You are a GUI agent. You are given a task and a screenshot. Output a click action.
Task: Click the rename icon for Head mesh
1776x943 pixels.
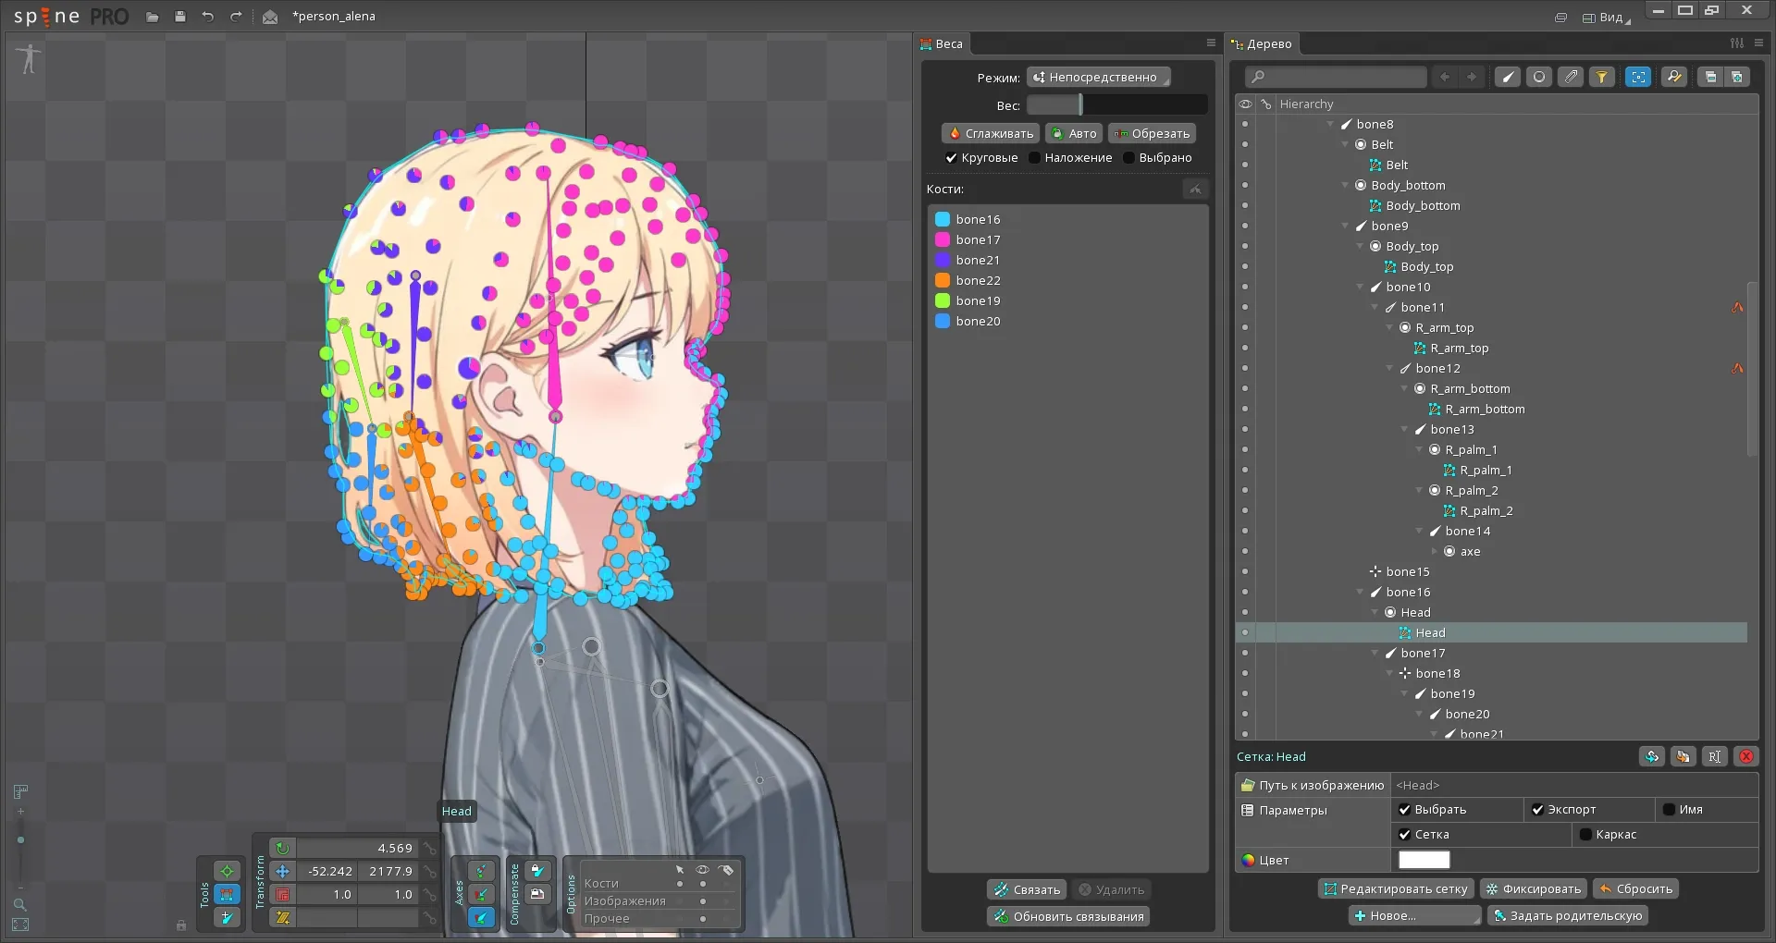pos(1714,756)
